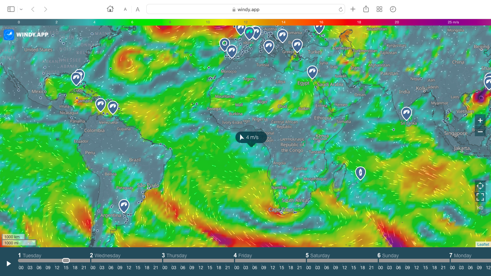Click the locate-me crosshair icon

[x=480, y=186]
